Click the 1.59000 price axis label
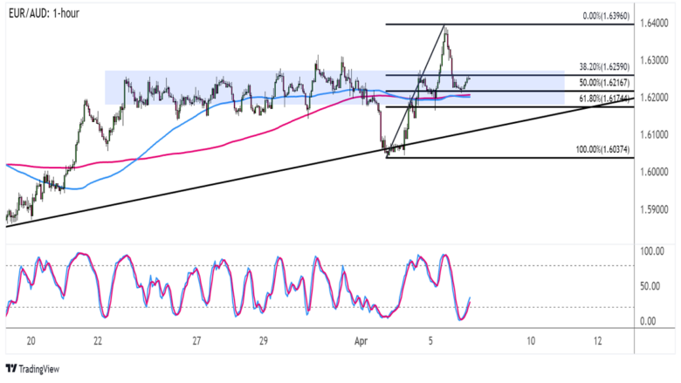The height and width of the screenshot is (383, 681). click(655, 209)
